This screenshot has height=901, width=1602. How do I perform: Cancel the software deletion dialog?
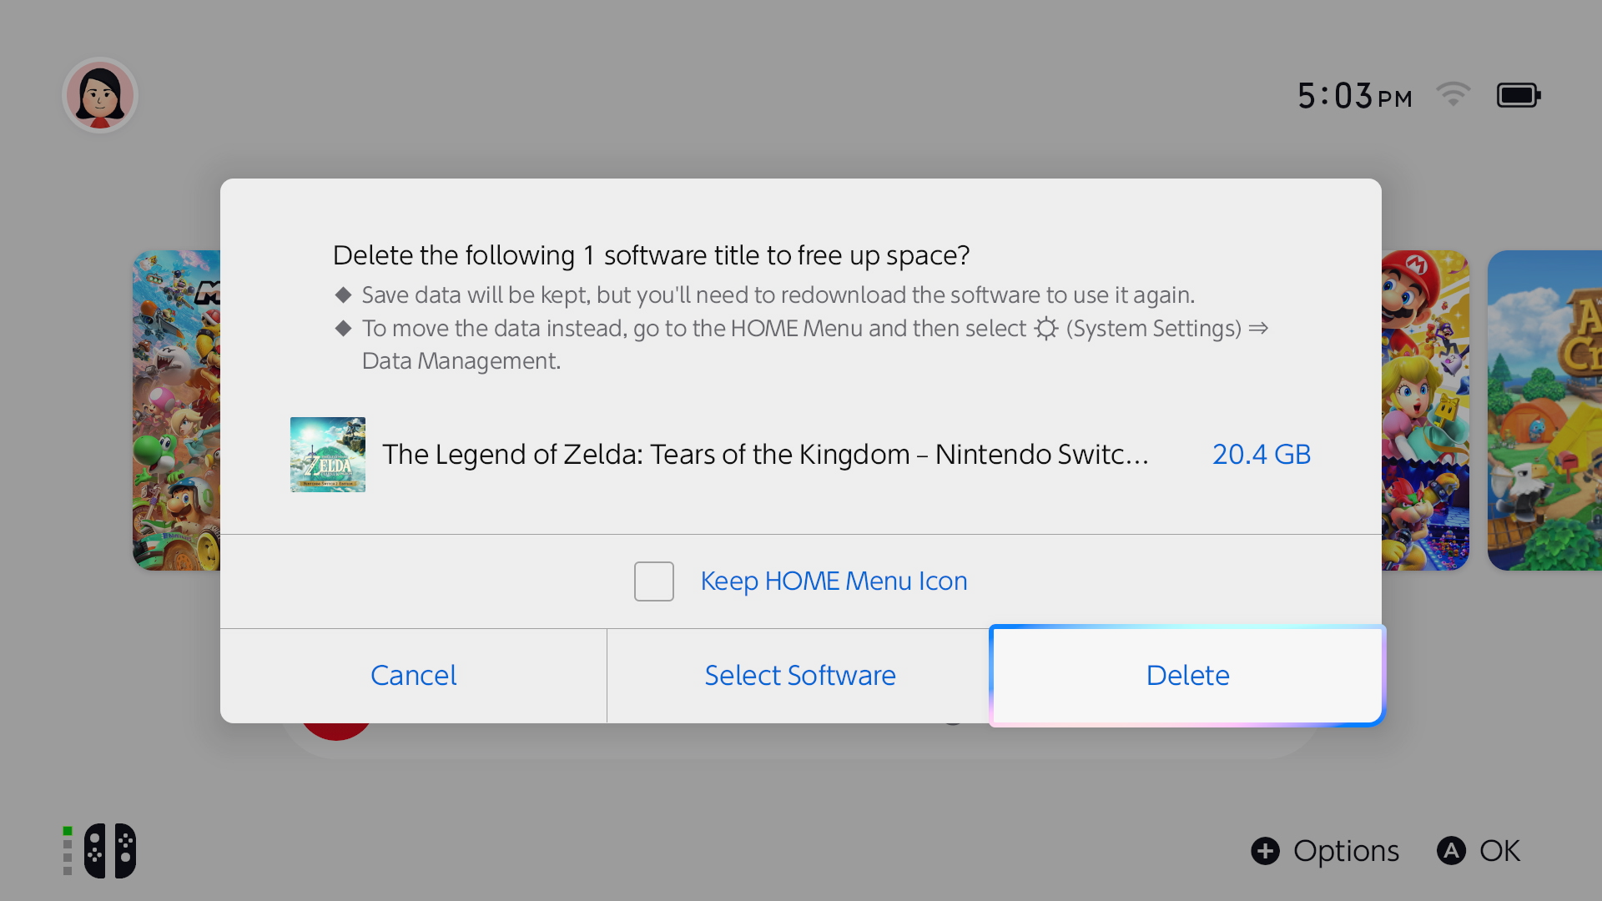(413, 675)
